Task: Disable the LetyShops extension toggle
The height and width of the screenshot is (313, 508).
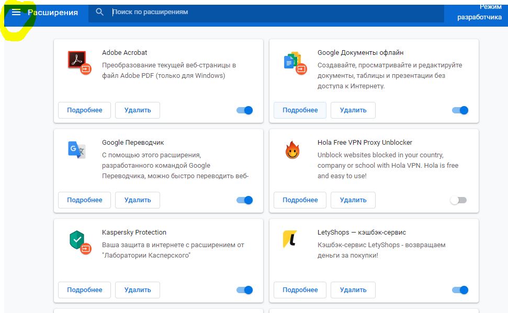Action: point(460,290)
